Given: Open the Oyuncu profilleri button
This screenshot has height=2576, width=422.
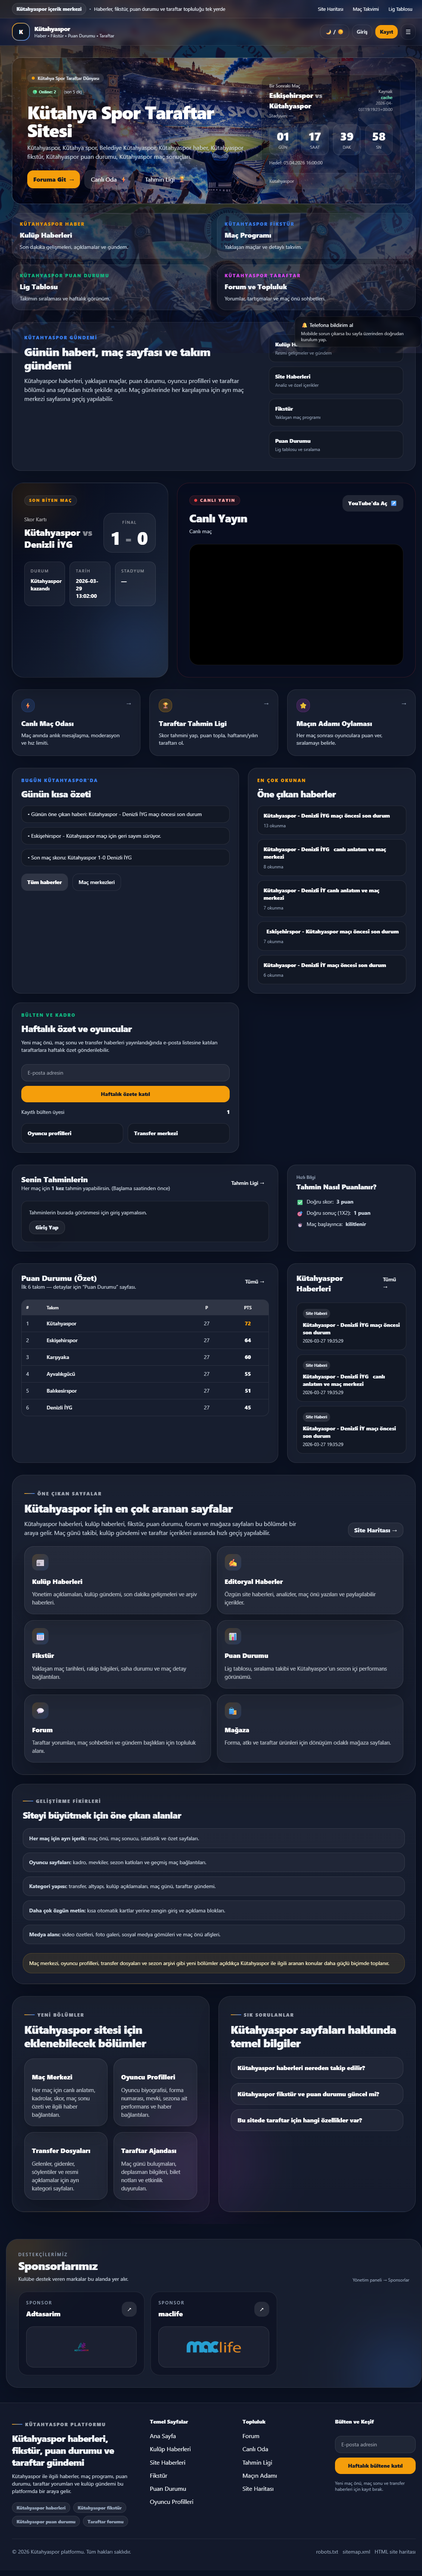Looking at the screenshot, I should [72, 1133].
